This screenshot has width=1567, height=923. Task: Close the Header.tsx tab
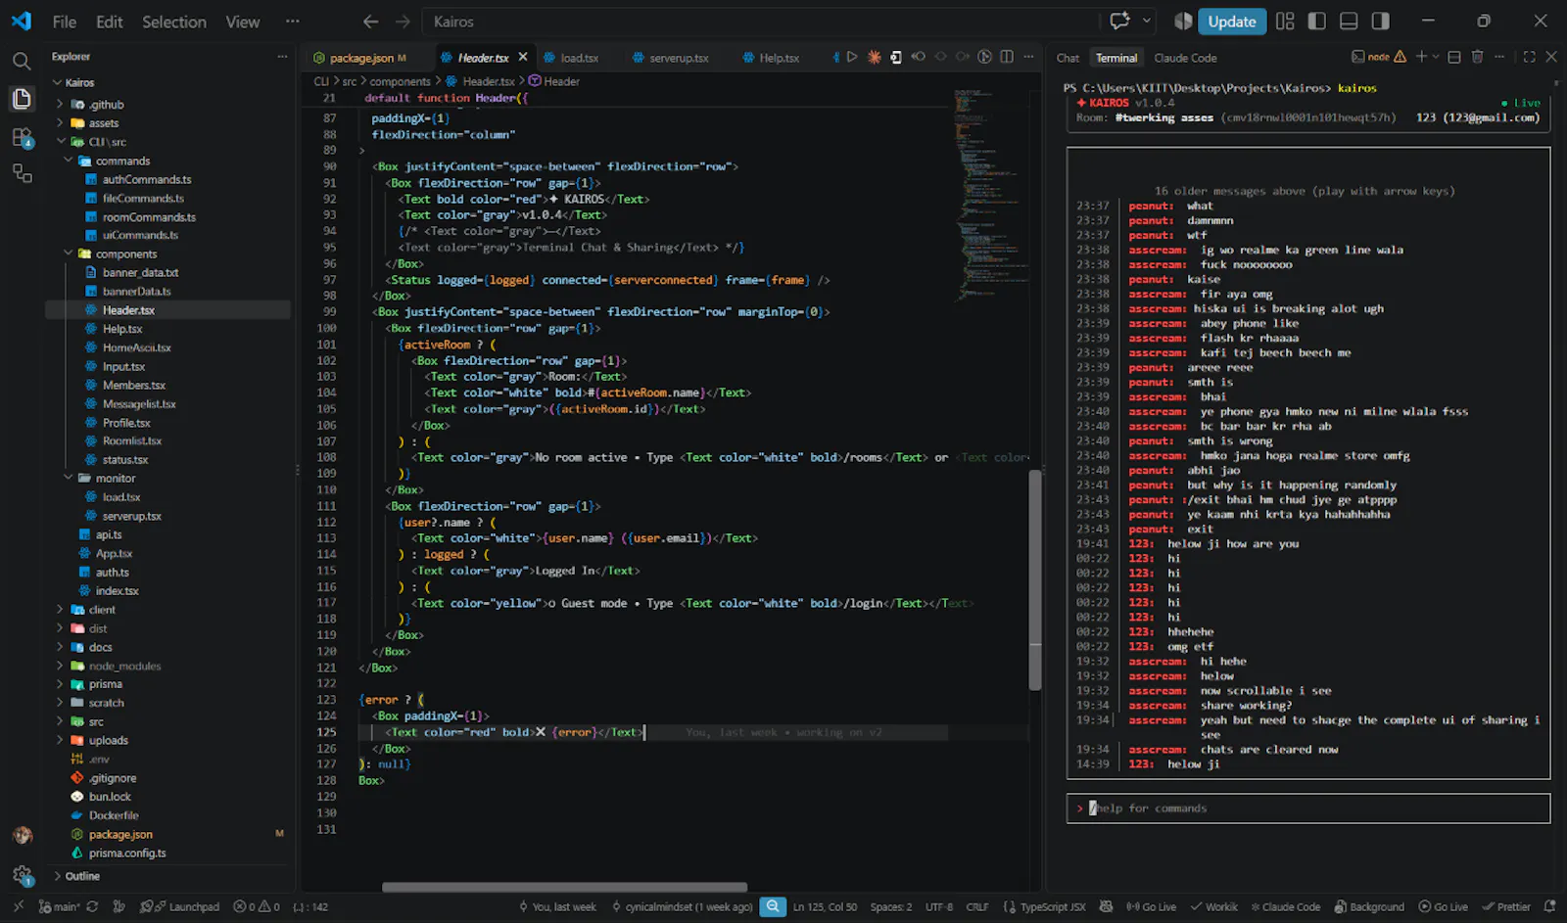523,58
